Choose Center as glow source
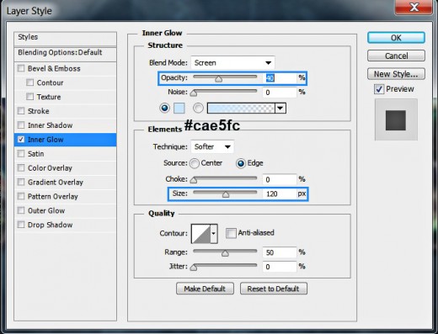The image size is (438, 334). [x=195, y=163]
